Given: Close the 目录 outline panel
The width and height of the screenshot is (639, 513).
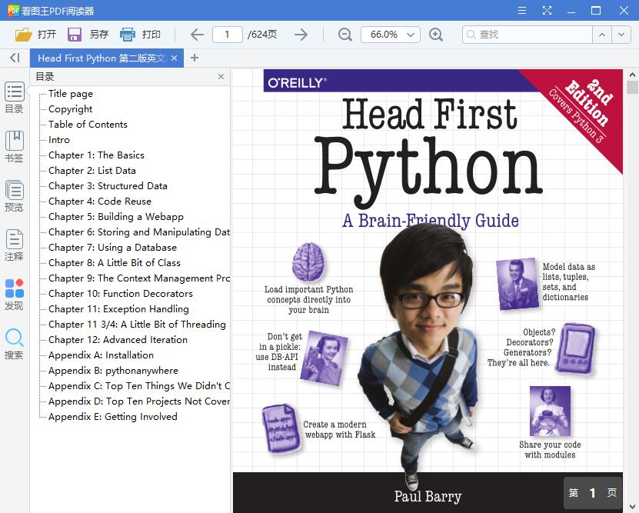Looking at the screenshot, I should [221, 76].
